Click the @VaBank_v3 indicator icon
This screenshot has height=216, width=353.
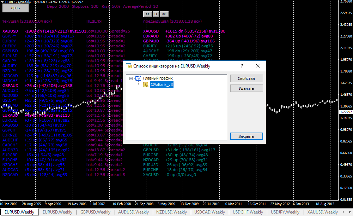pyautogui.click(x=146, y=84)
